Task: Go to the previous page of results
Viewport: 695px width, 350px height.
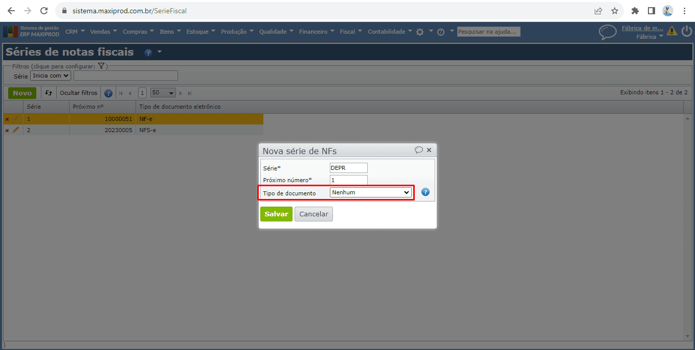Action: pyautogui.click(x=130, y=93)
